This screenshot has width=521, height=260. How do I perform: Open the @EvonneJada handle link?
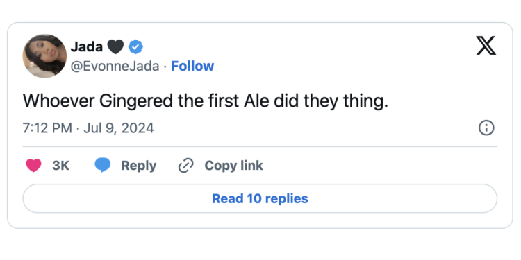coord(115,67)
